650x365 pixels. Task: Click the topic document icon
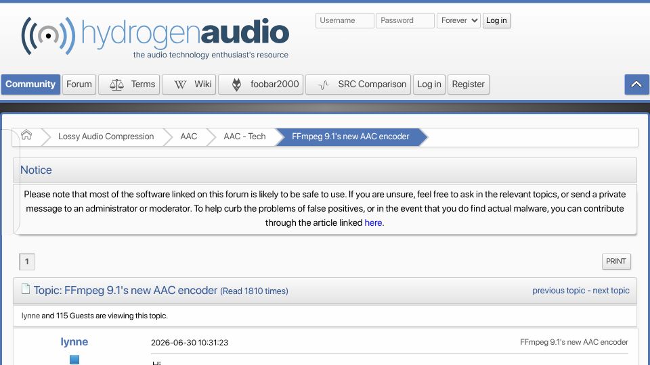pos(26,289)
